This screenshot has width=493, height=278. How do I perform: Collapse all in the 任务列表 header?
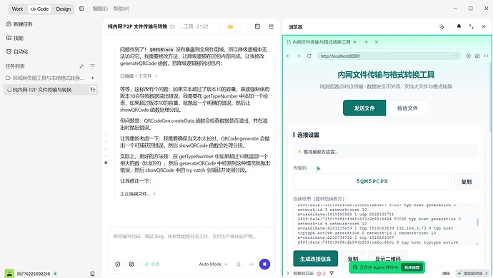coord(81,66)
